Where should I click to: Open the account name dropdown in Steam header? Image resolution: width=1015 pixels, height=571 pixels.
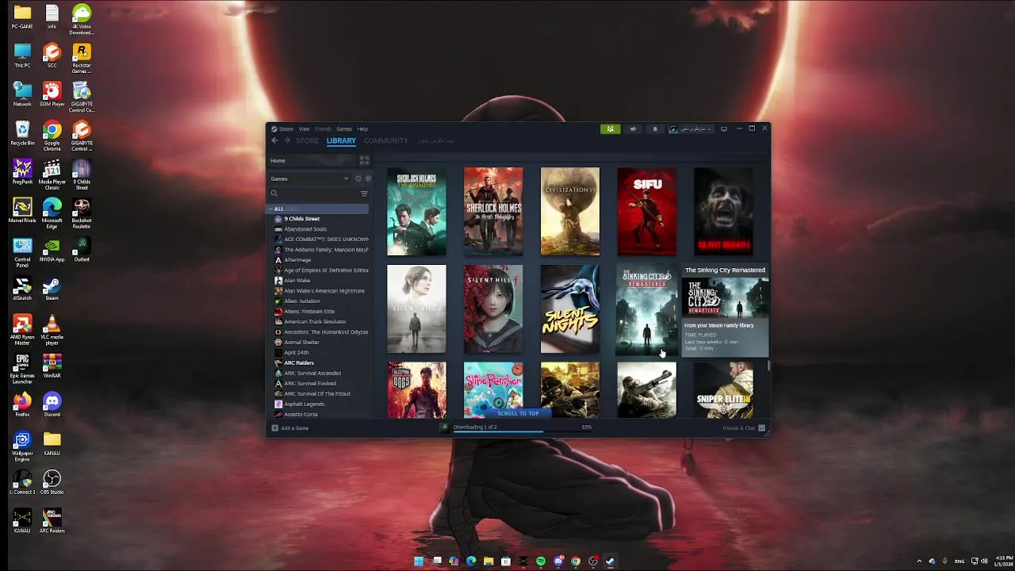(x=691, y=128)
